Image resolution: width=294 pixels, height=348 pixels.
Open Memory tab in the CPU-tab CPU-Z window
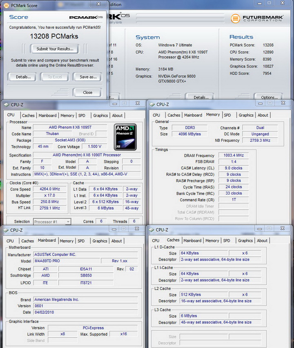coord(67,116)
